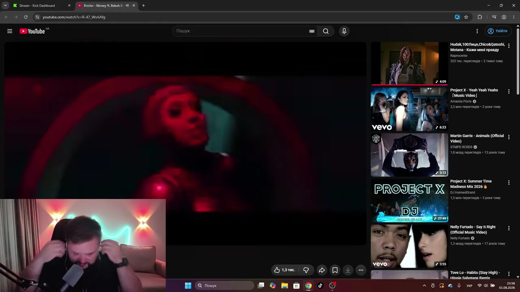Image resolution: width=520 pixels, height=292 pixels.
Task: Open Martin Garrix - Animals video title
Action: 477,138
